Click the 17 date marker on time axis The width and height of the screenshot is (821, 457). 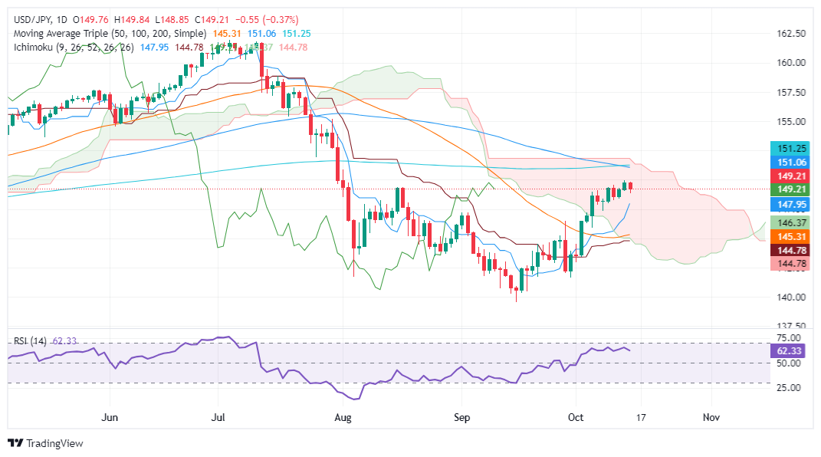641,417
